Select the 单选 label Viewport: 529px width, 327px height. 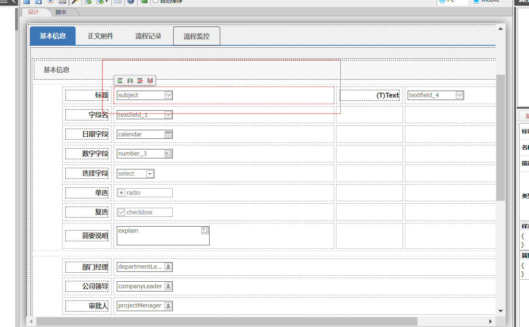(x=102, y=193)
